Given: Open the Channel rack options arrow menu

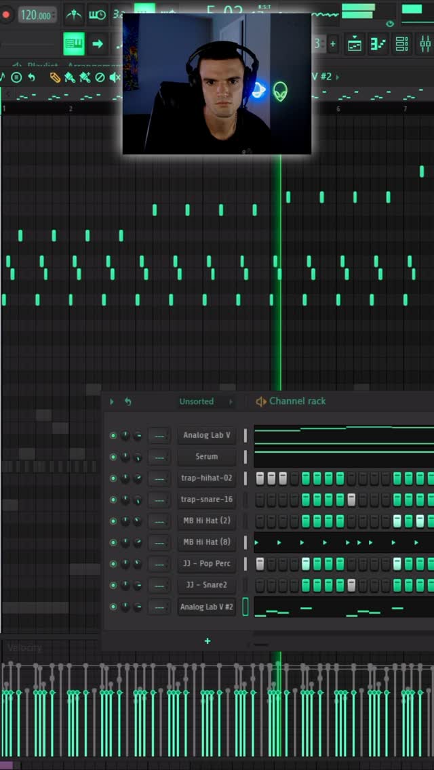Looking at the screenshot, I should [x=112, y=401].
